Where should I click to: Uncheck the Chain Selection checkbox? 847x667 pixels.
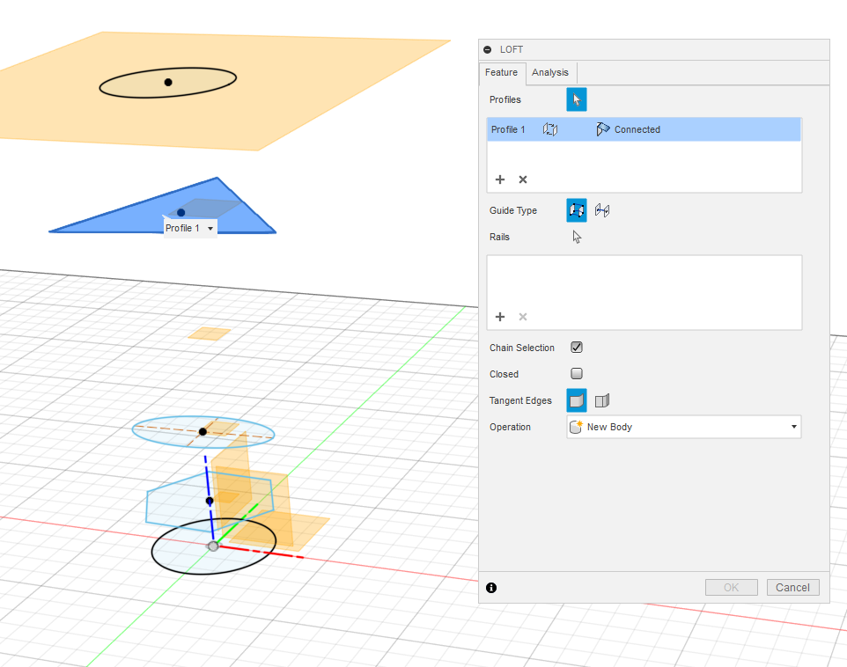click(577, 348)
